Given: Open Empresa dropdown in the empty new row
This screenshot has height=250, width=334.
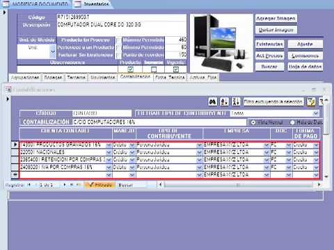Looking at the screenshot, I should tap(267, 175).
